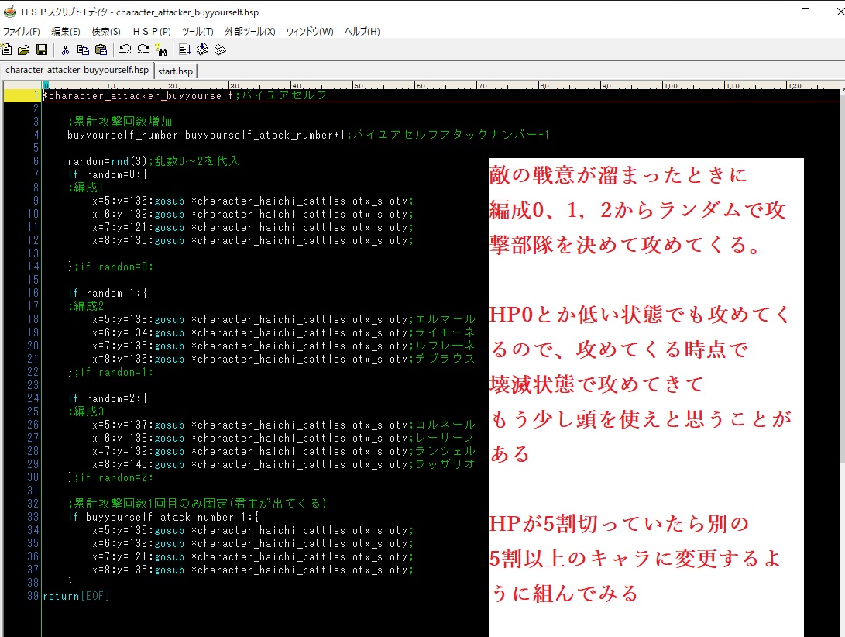The width and height of the screenshot is (845, 637).
Task: Click the comment ;累計攻撃回数1回目のみ固定
Action: click(198, 503)
